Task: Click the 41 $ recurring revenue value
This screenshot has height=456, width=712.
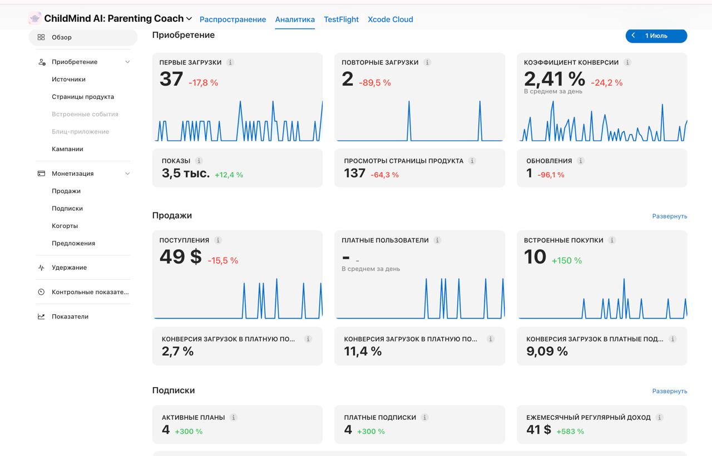Action: (x=538, y=430)
